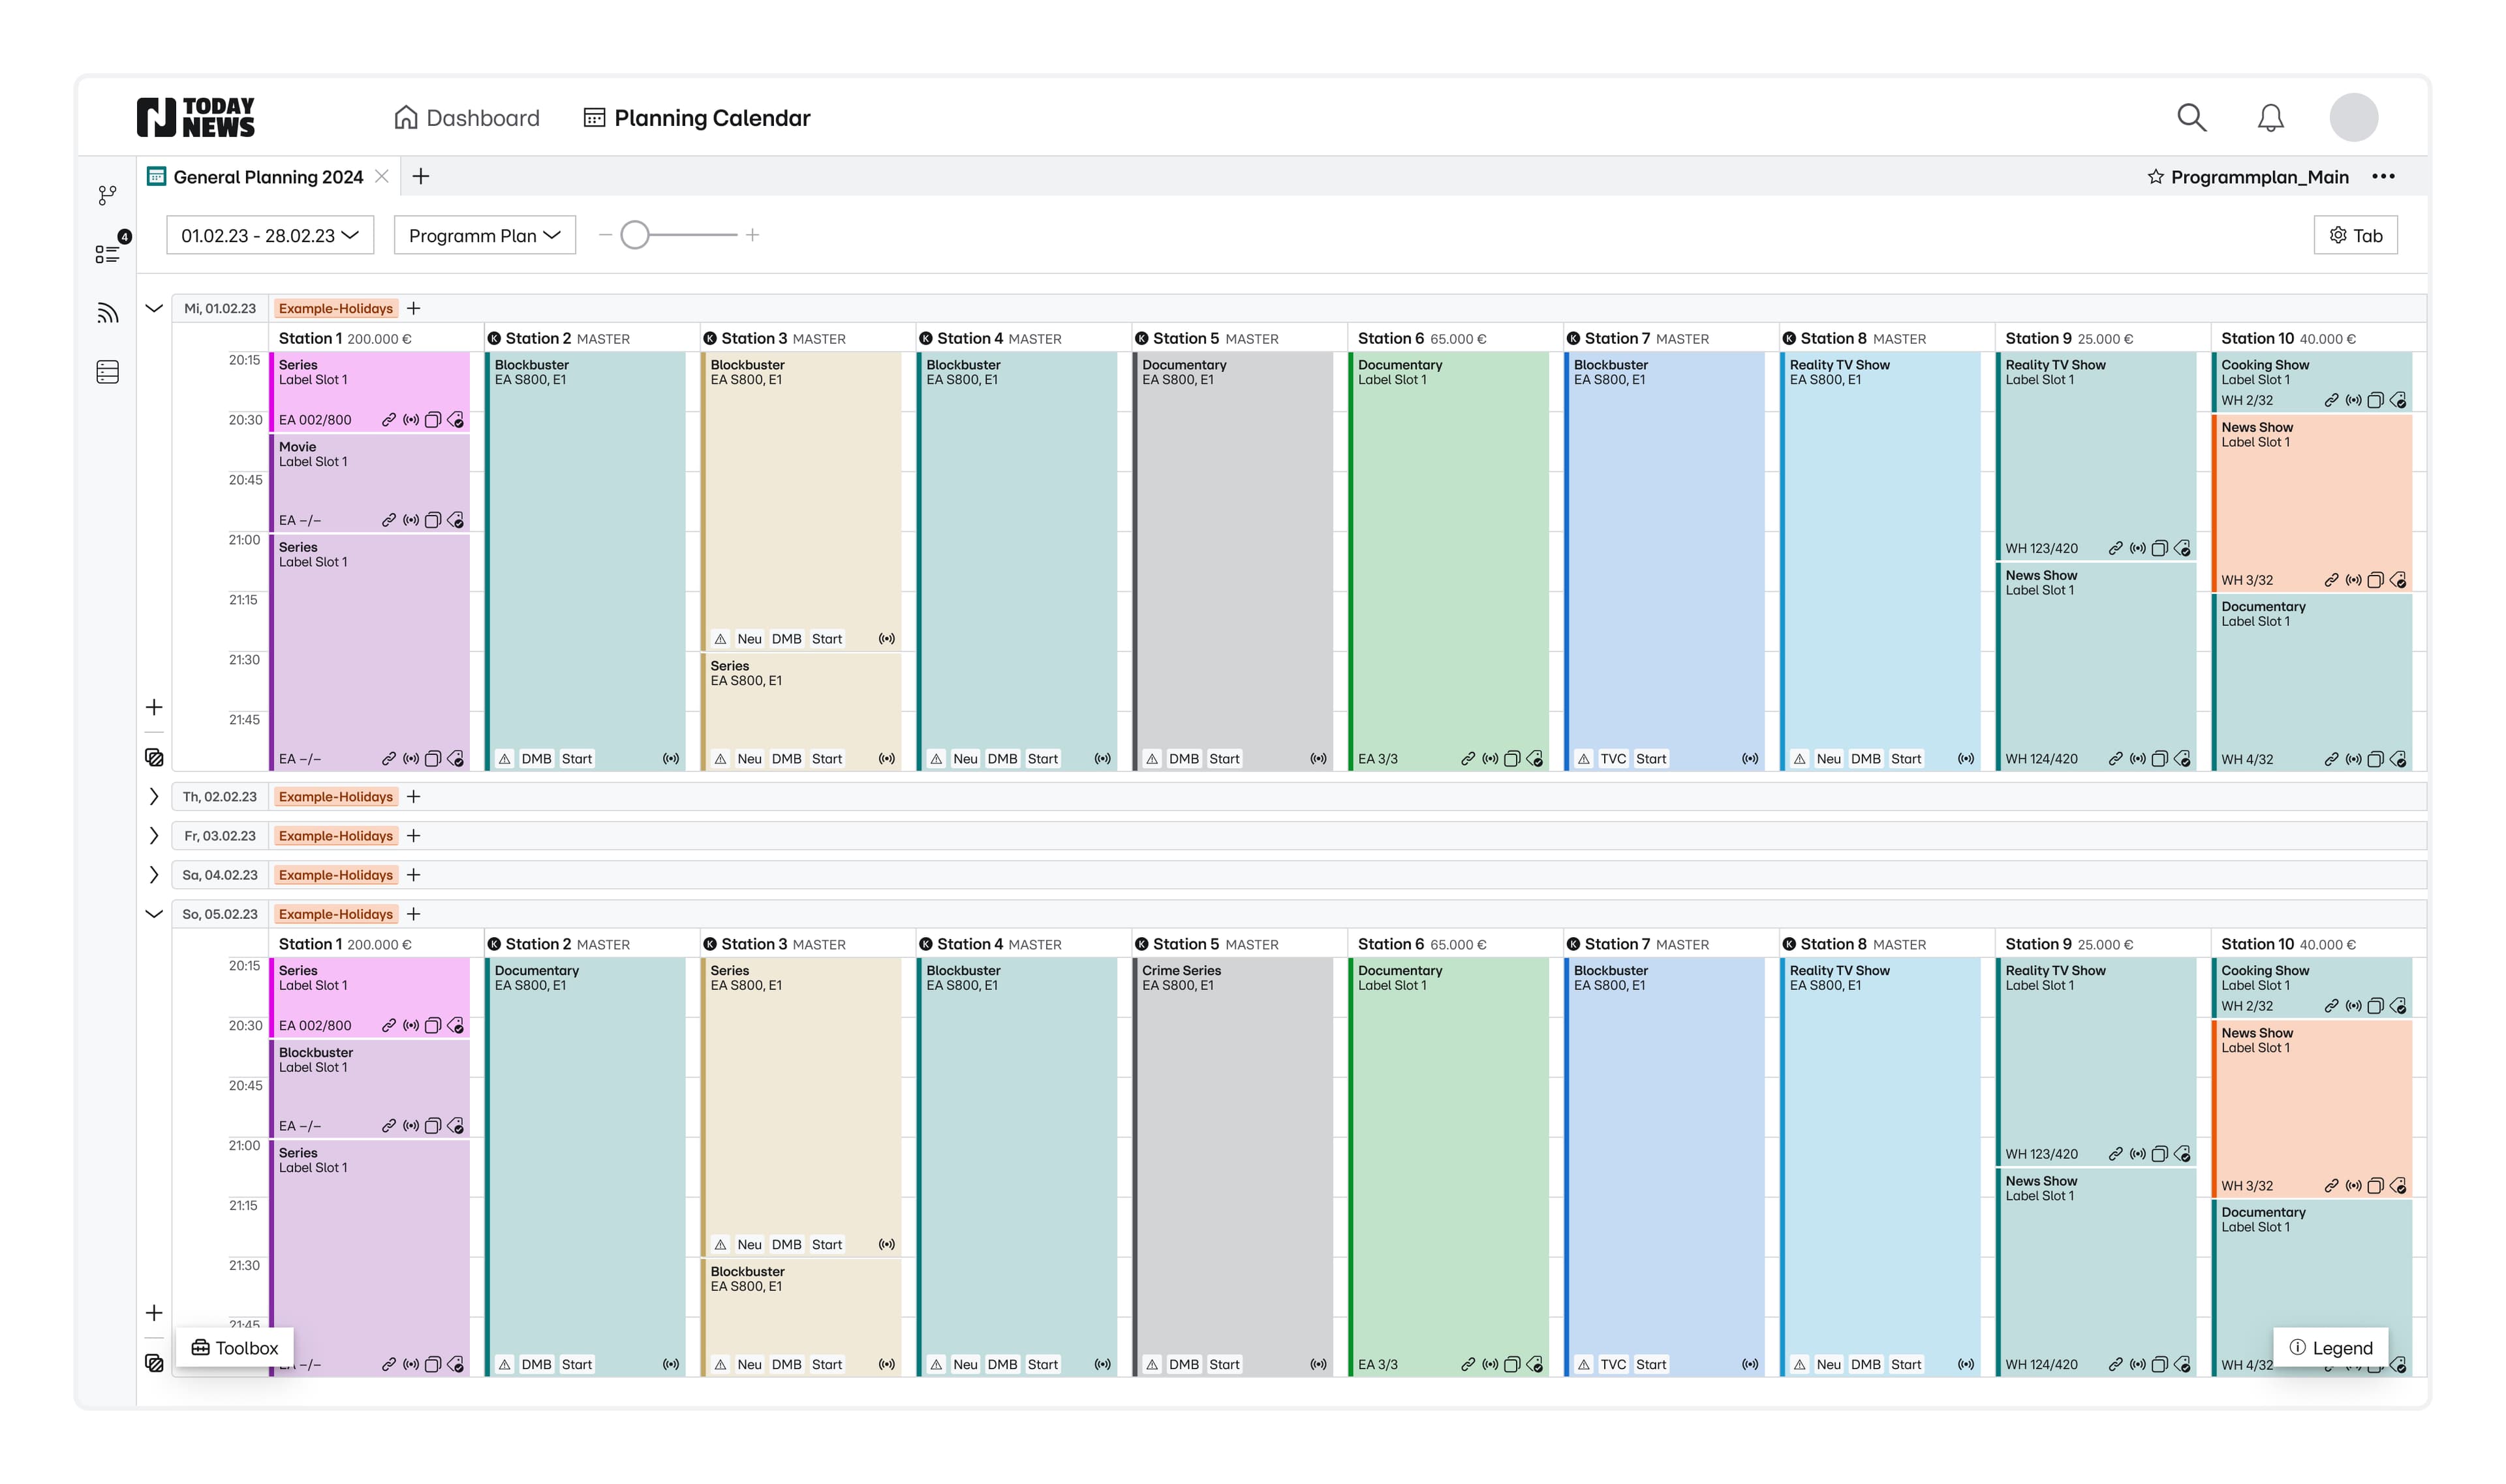Open the date range 01.02.23 - 28.02.23 dropdown
This screenshot has height=1484, width=2506.
click(270, 235)
